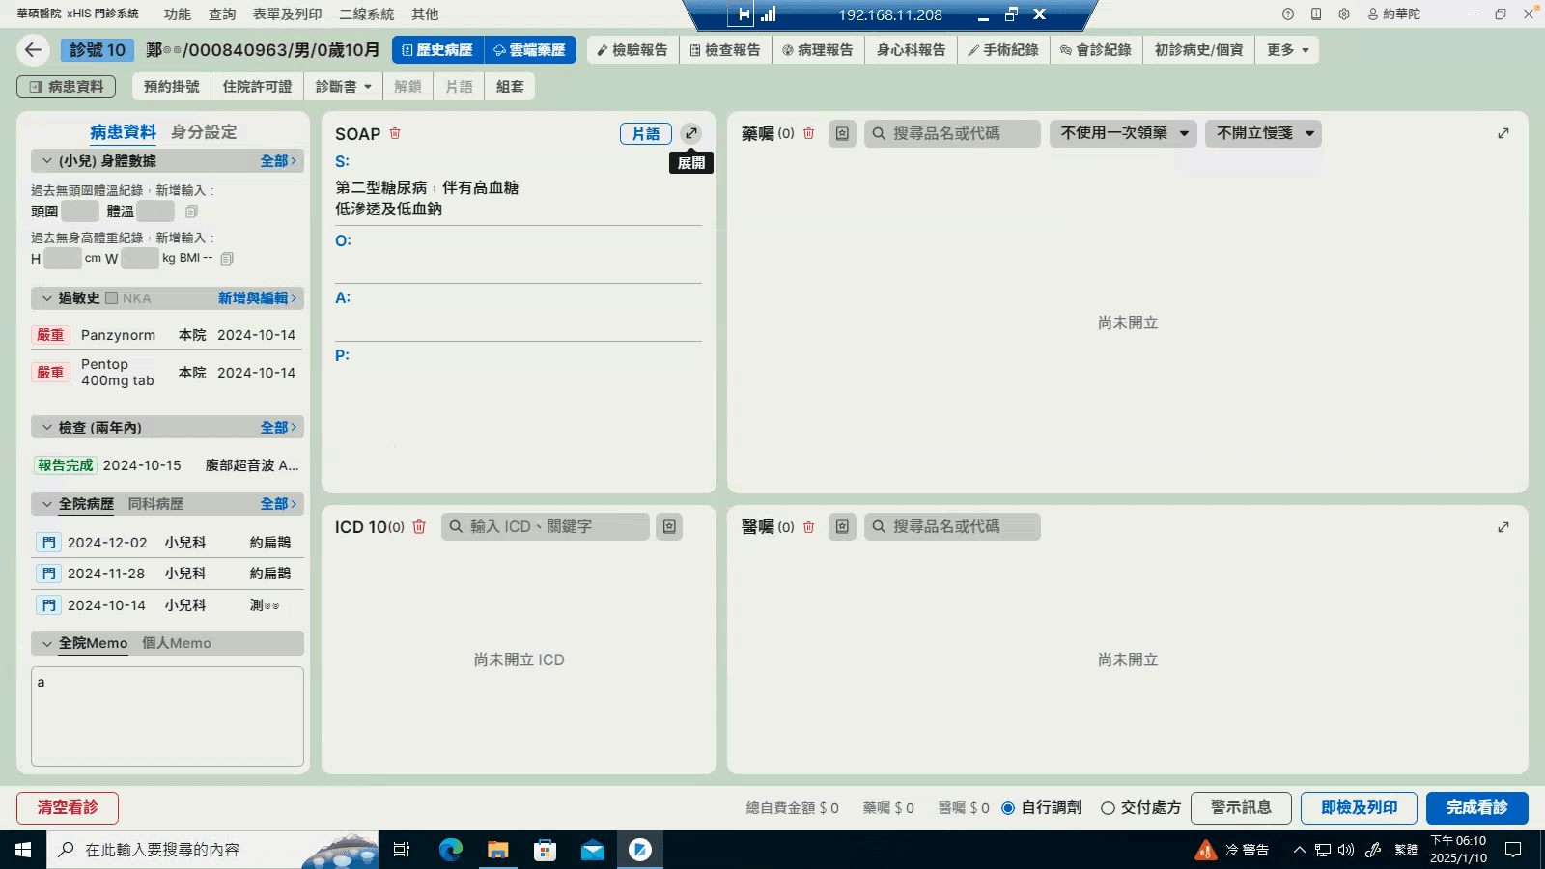The width and height of the screenshot is (1545, 869).
Task: Select the 自行調劑 radio option
Action: 1008,808
